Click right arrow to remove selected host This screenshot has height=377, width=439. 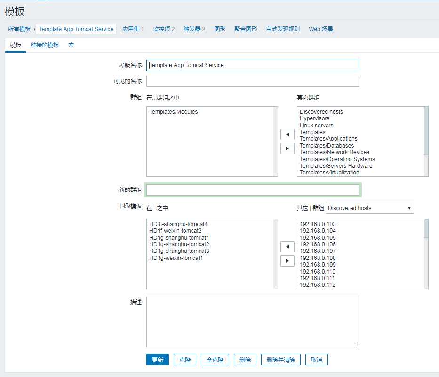coord(287,261)
